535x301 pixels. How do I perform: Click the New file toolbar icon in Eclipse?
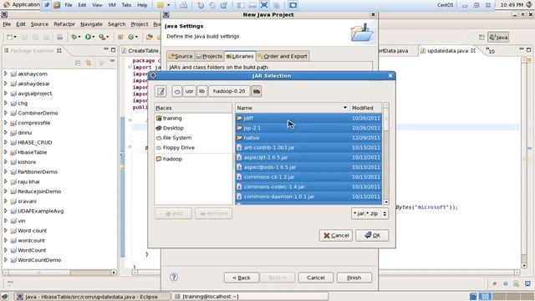click(x=10, y=37)
